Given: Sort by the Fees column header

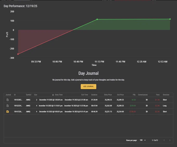Looking at the screenshot, I should (x=158, y=95).
